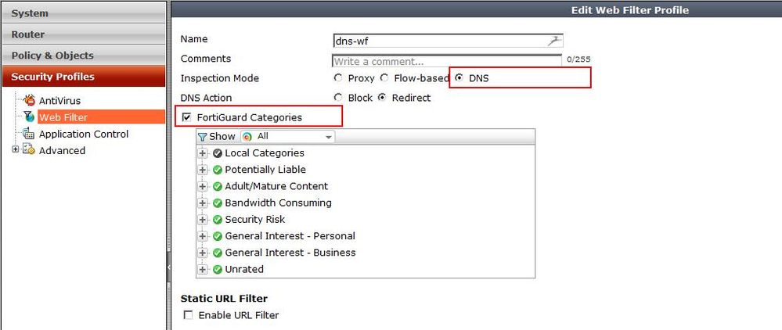Select Web Filter in the sidebar
This screenshot has height=330, width=782.
[x=101, y=117]
